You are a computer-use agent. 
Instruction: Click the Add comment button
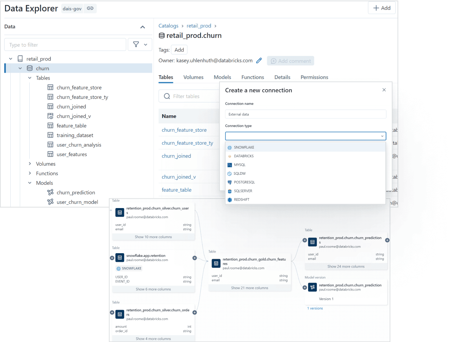pos(290,61)
